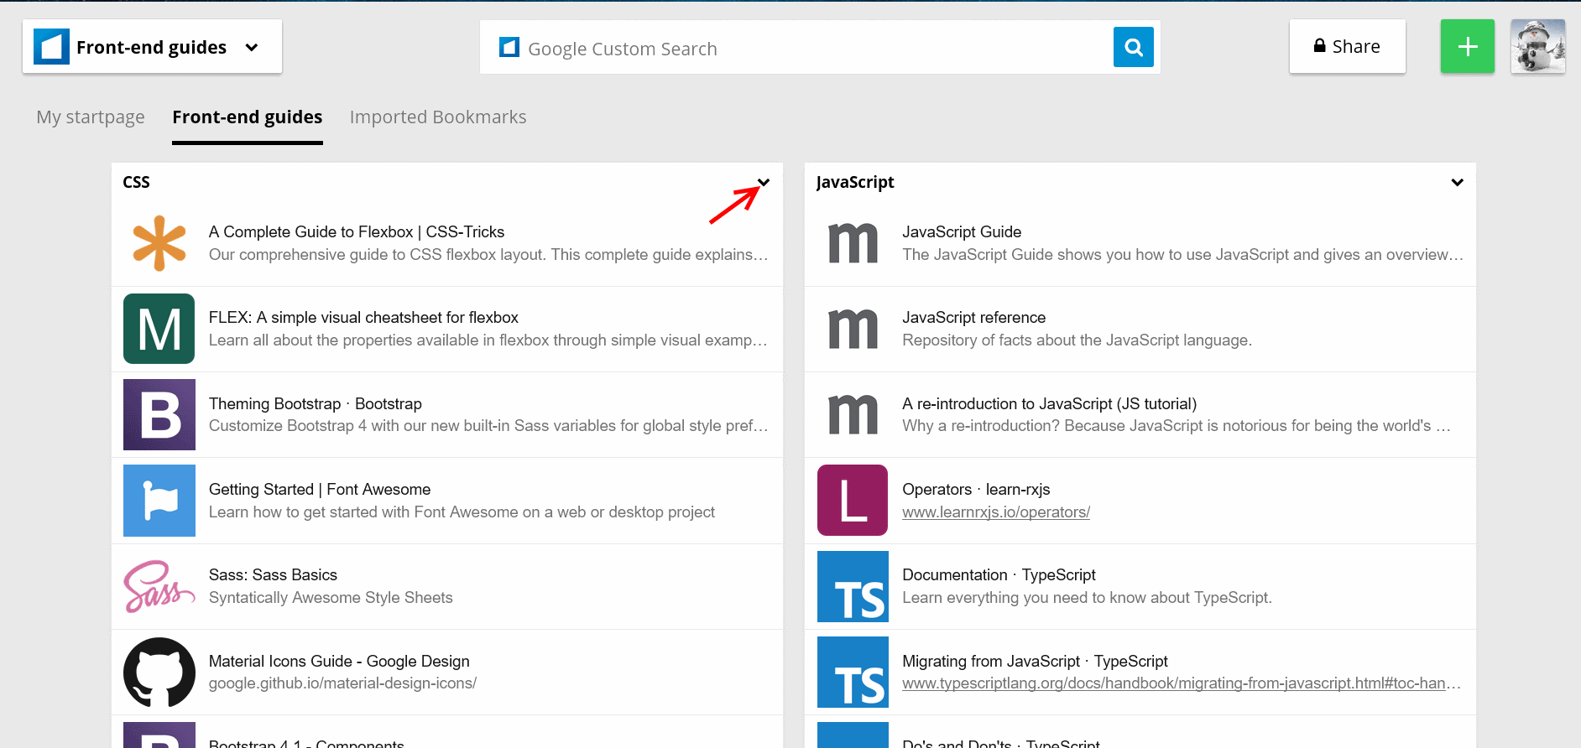Open the Front-end guides page dropdown
Viewport: 1581px width, 748px height.
152,47
